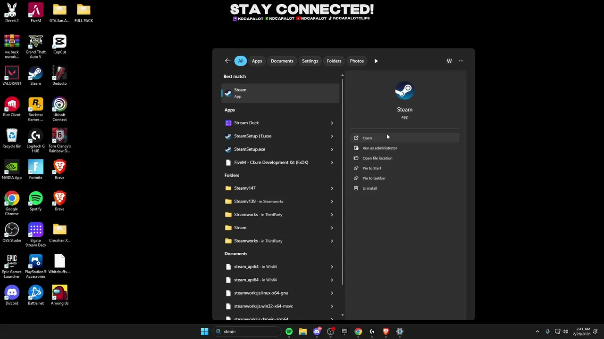Open PlayStation Accessories desktop icon
Image resolution: width=604 pixels, height=339 pixels.
point(35,267)
